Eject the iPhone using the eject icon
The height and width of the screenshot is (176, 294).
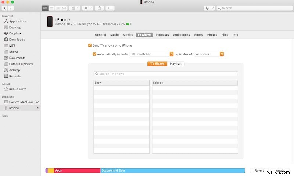click(x=37, y=108)
